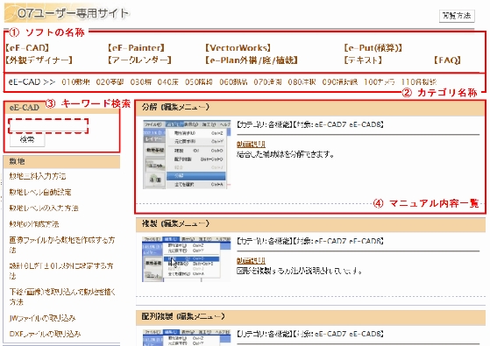Open 動画説明 link under 分解 entry

point(251,144)
